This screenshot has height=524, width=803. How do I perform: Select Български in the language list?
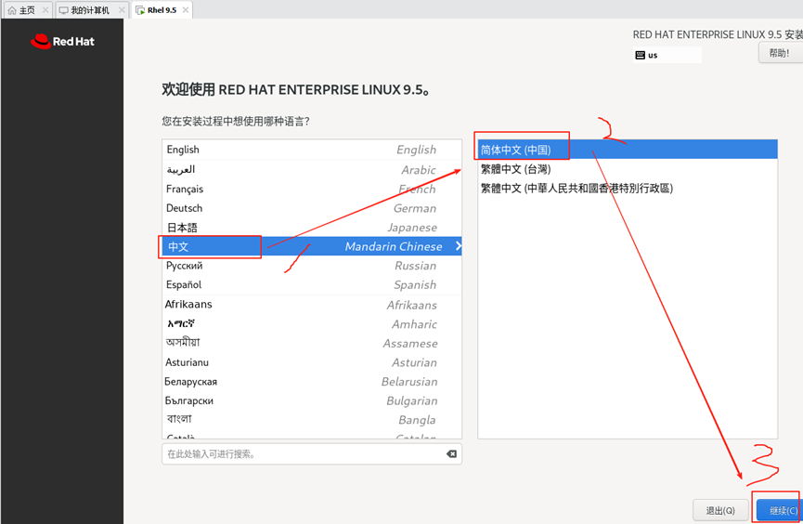click(311, 401)
